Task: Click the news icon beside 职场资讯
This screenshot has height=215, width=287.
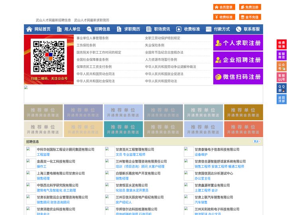Action: pyautogui.click(x=149, y=29)
